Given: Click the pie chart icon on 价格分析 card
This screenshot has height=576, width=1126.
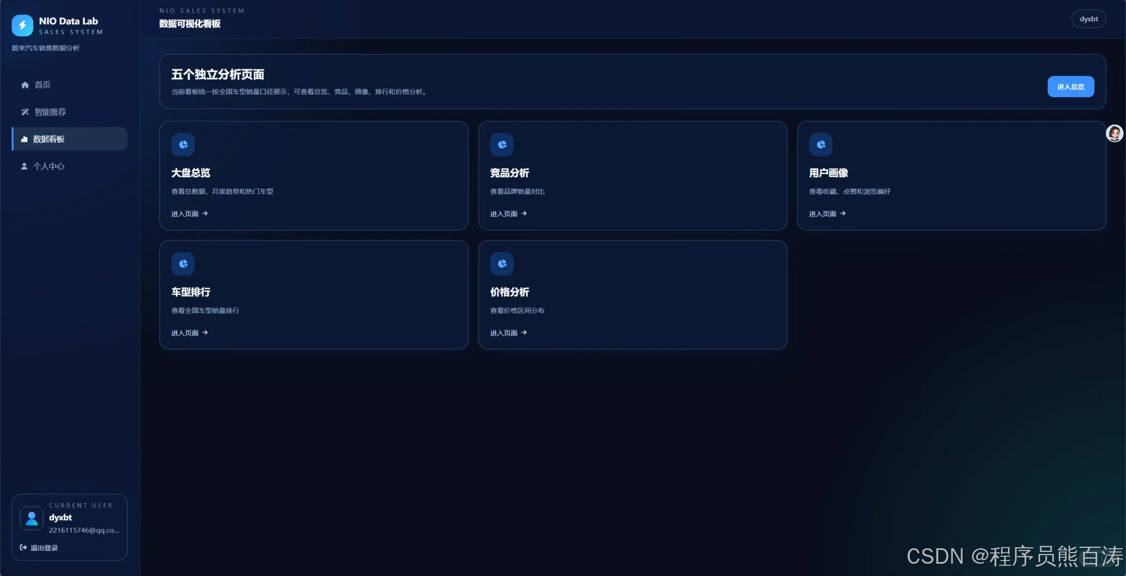Looking at the screenshot, I should [502, 263].
